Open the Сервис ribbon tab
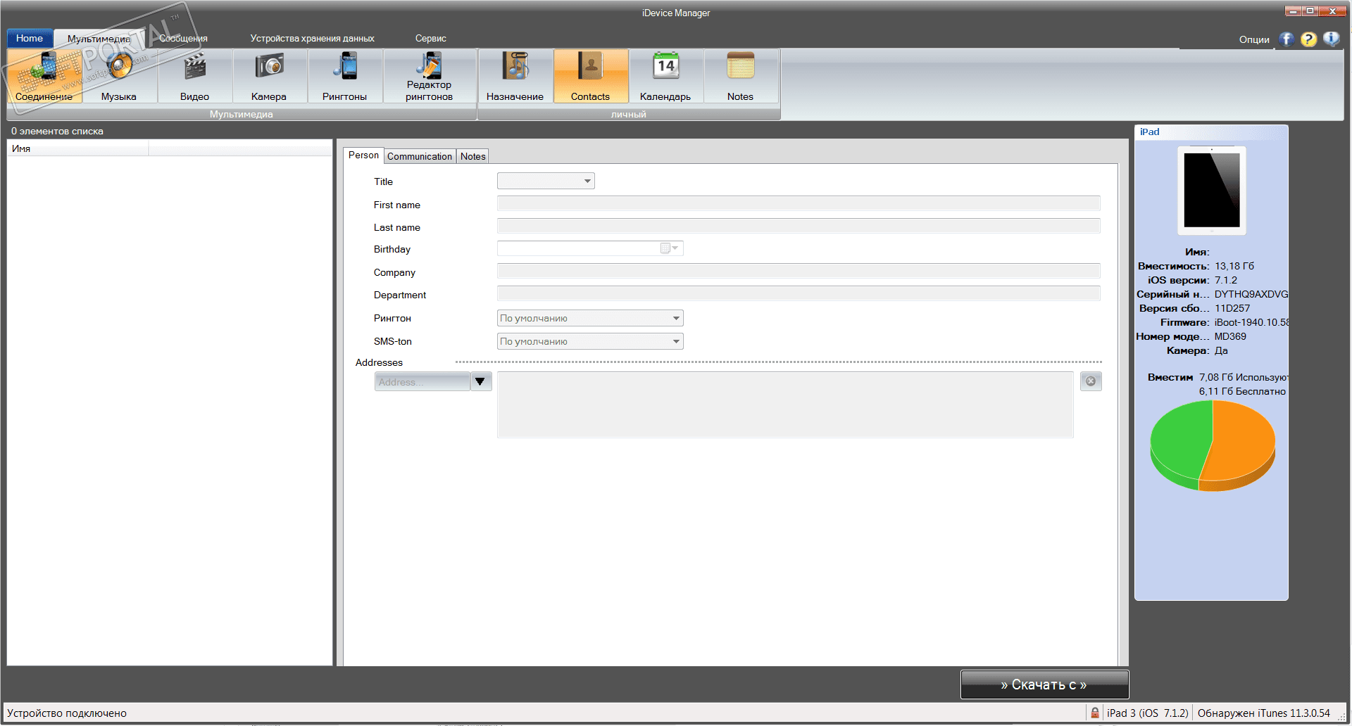The image size is (1352, 726). click(x=431, y=39)
